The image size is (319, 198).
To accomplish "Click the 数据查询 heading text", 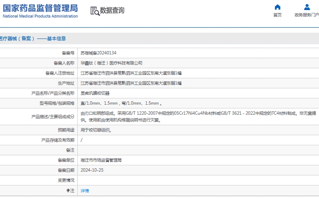I will pos(112,10).
